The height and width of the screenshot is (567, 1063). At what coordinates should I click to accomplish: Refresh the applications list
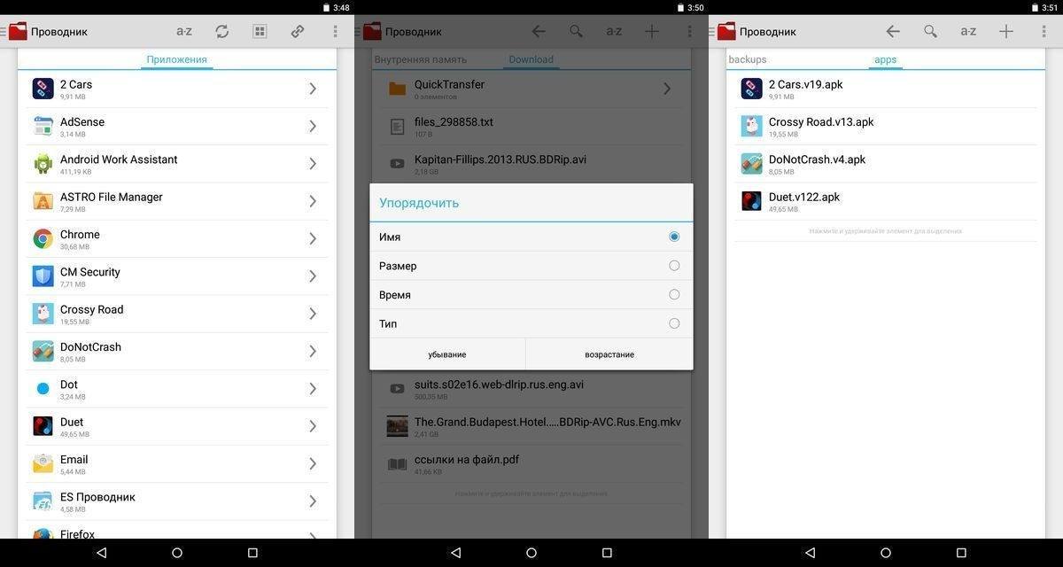pos(222,31)
